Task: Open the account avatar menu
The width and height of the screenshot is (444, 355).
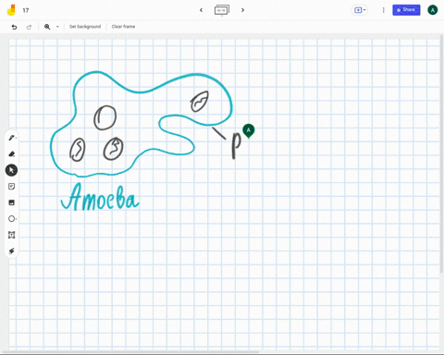Action: 432,10
